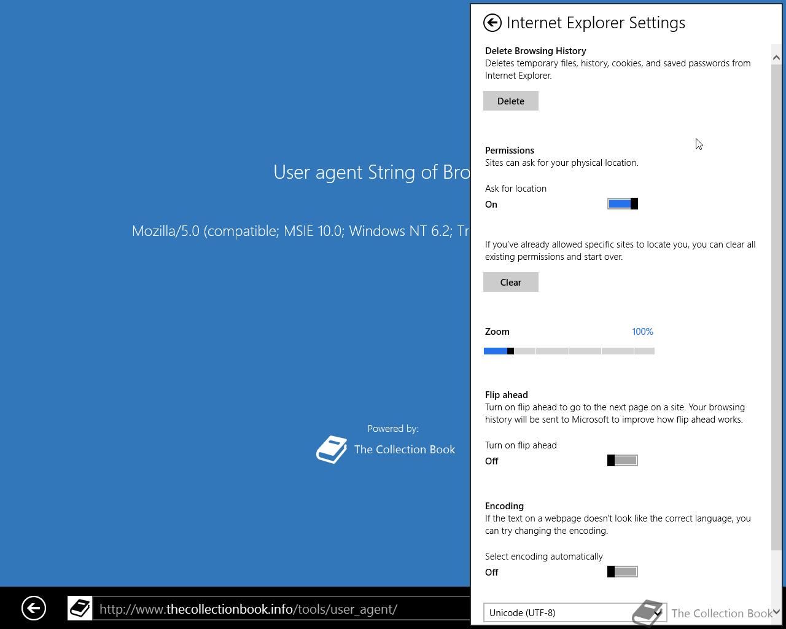Click the 'Turn on flip ahead' label
Screen dimensions: 786x629
521,445
